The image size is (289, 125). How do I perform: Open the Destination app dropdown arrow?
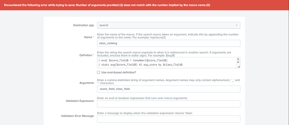click(x=236, y=25)
